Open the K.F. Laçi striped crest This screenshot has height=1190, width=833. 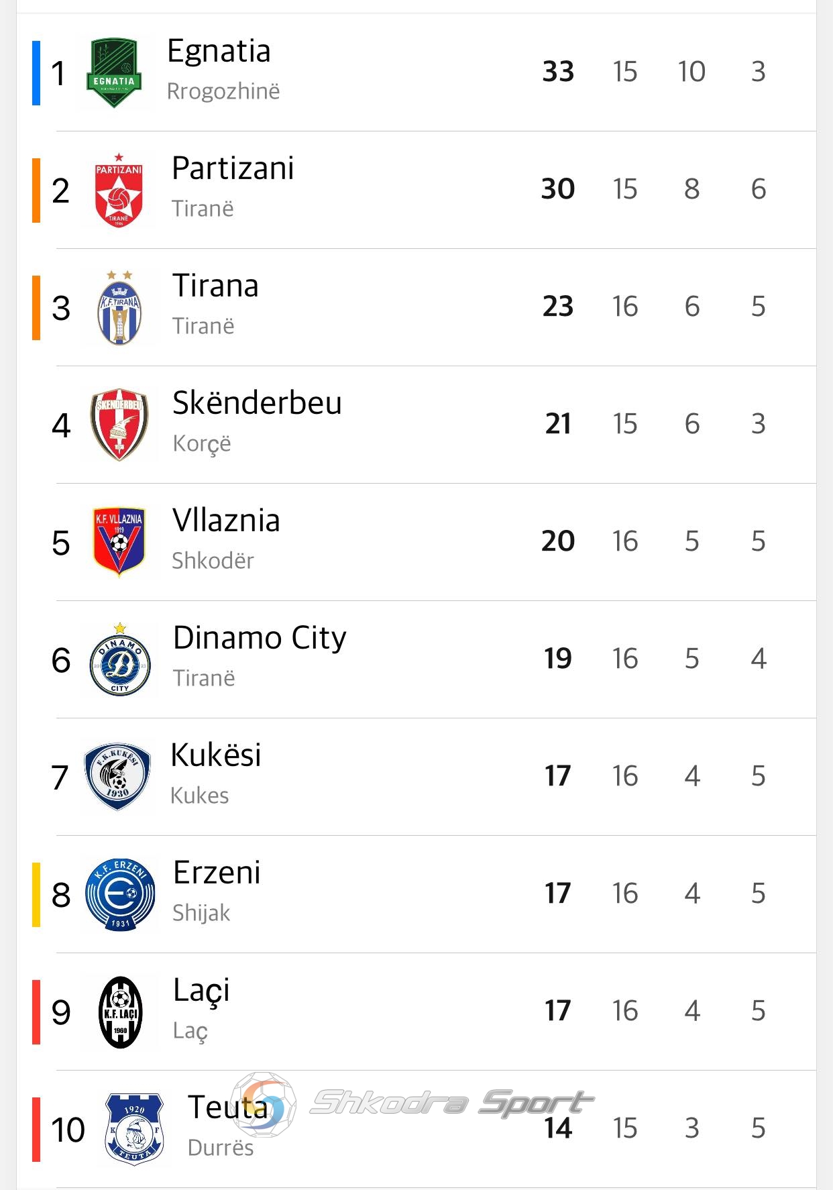click(x=120, y=1012)
